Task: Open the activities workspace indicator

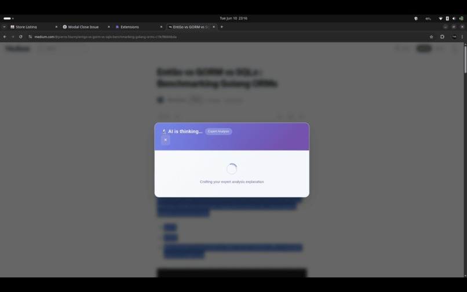Action: [x=8, y=19]
